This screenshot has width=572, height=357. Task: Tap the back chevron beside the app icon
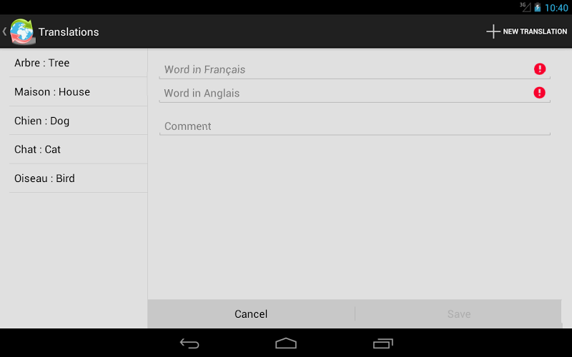tap(4, 31)
